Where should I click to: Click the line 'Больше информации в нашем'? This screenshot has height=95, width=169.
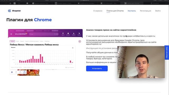pos(102,62)
